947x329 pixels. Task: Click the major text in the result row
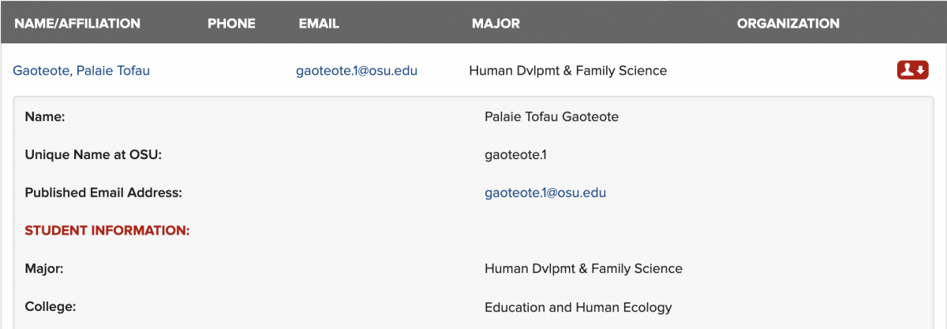click(568, 71)
